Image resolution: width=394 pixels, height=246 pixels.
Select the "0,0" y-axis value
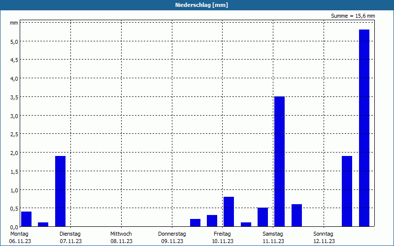[14, 227]
